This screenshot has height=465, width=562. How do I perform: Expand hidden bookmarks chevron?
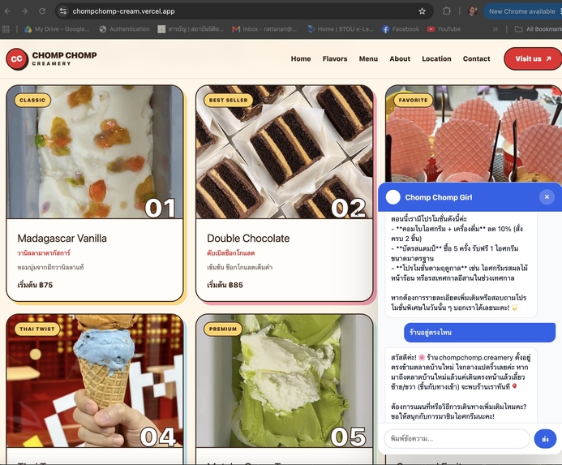tap(496, 29)
